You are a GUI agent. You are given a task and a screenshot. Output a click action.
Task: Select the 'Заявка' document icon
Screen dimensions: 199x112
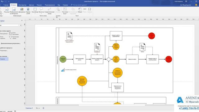click(142, 47)
